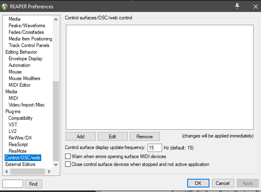Viewport: 261px width, 192px height.
Task: Focus the preferences search input field
Action: (x=13, y=184)
